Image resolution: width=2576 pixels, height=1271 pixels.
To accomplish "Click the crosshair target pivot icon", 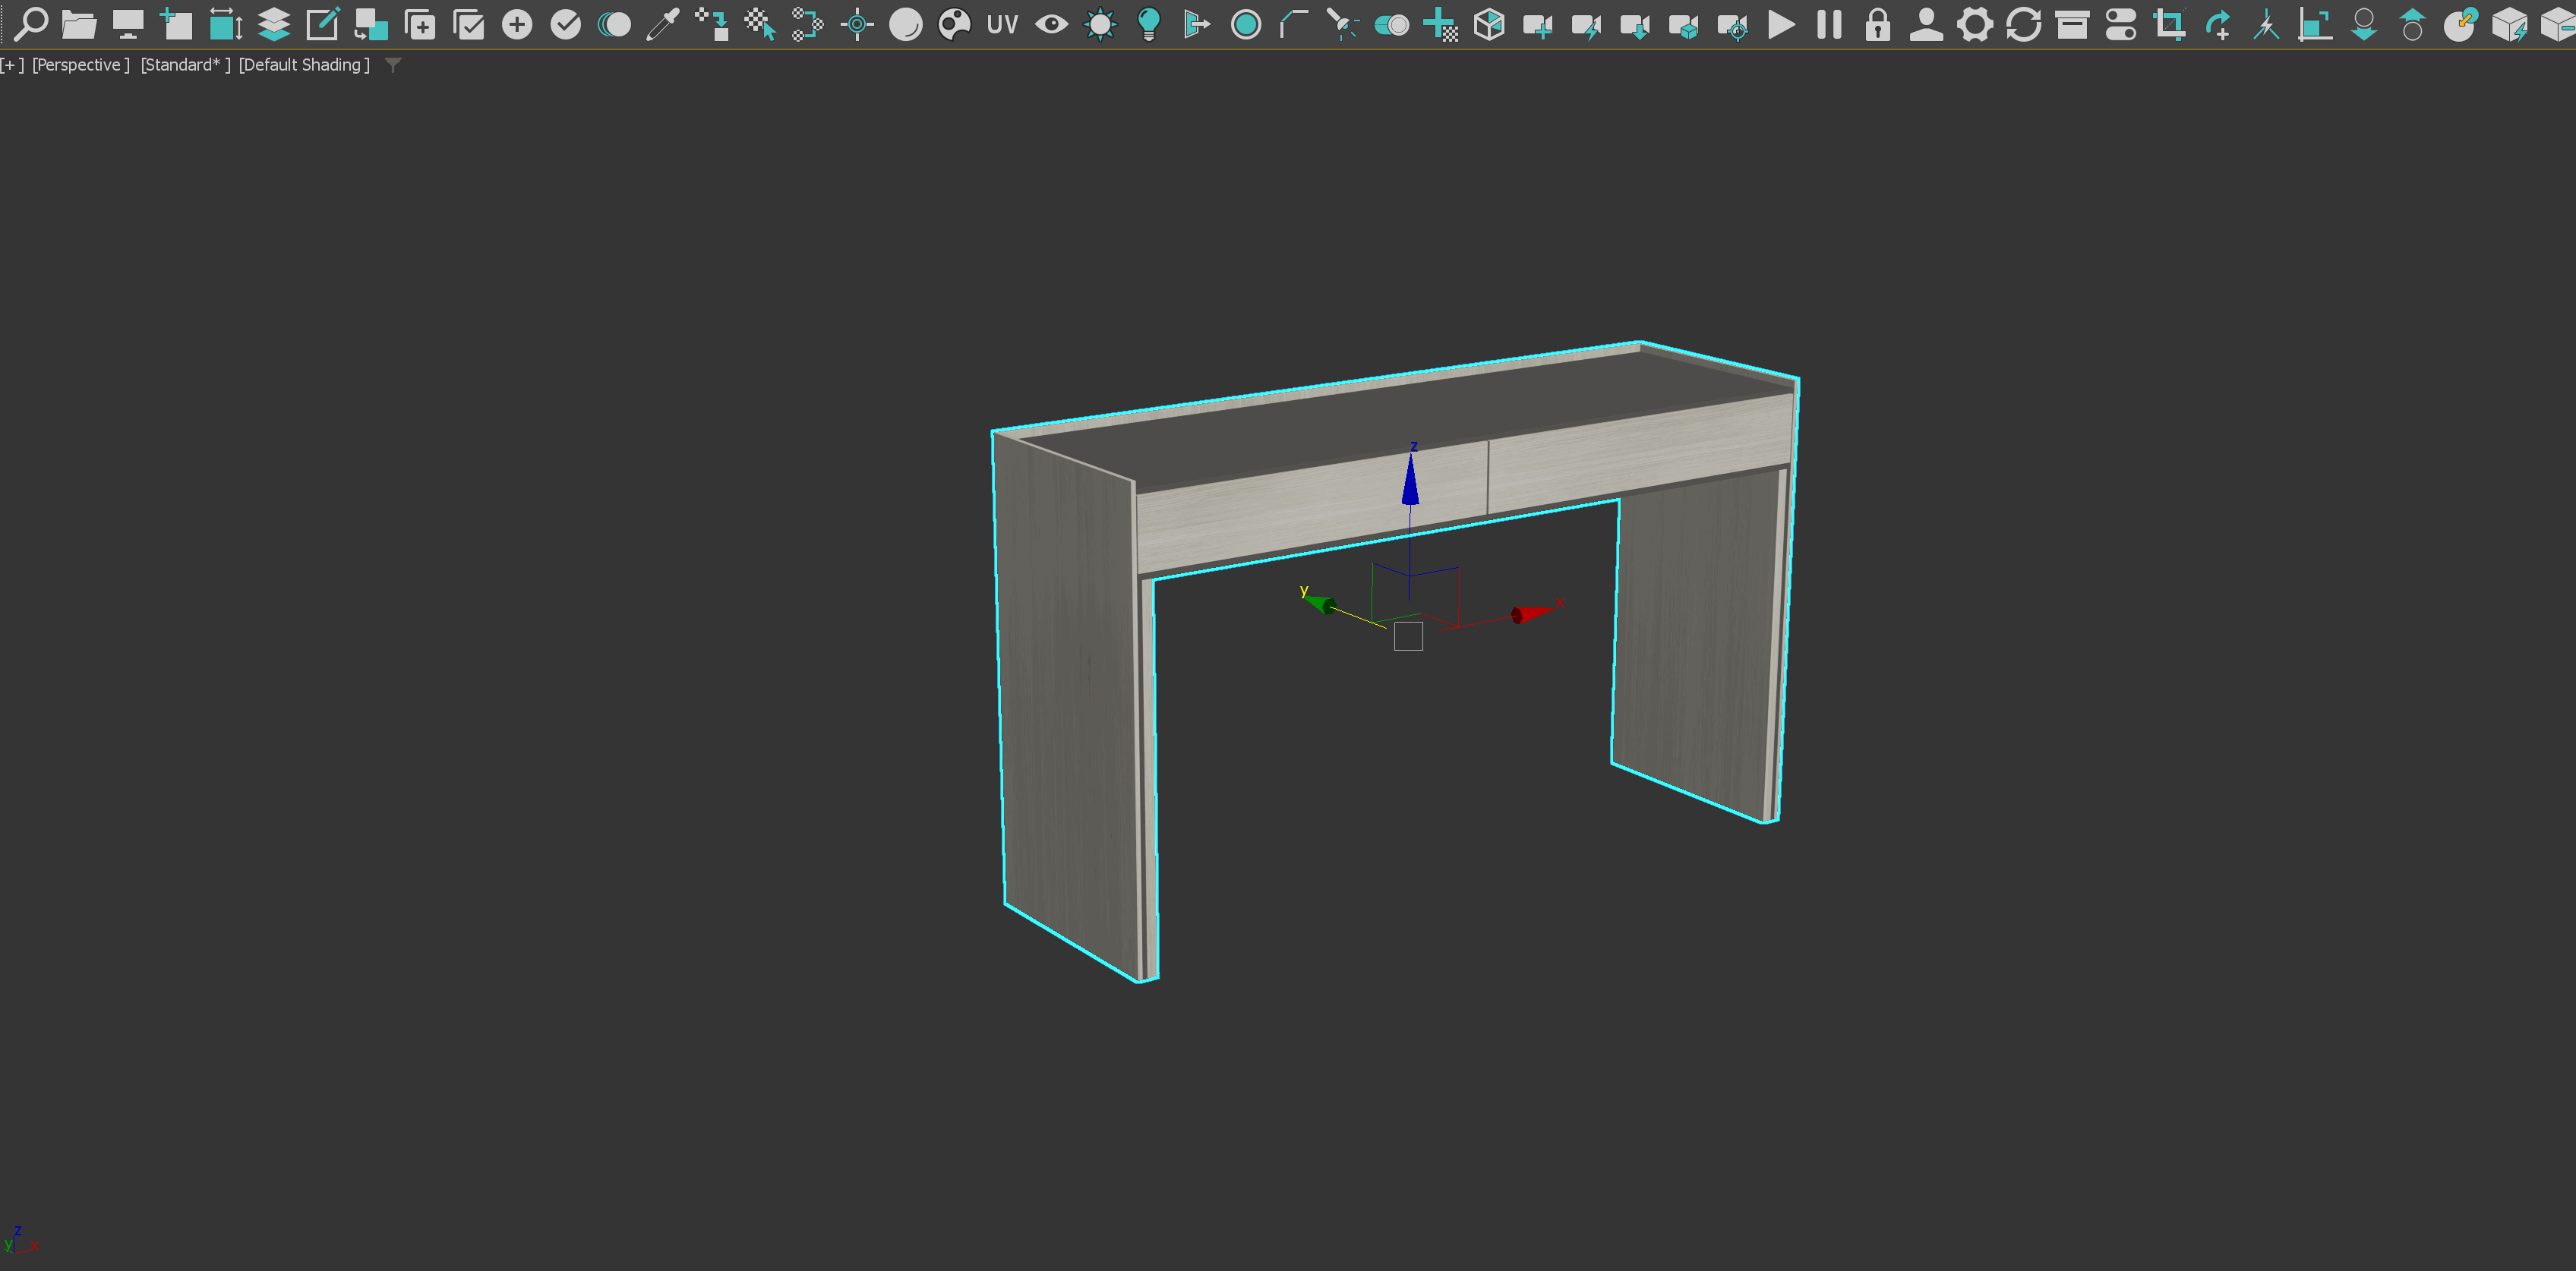I will 857,24.
